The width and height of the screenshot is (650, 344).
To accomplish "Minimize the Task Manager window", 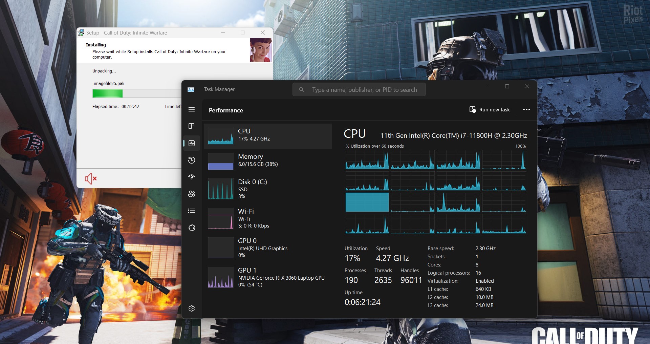I will point(487,86).
